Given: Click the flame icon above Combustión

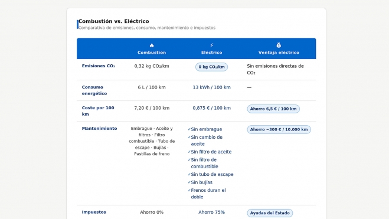Looking at the screenshot, I should [x=152, y=45].
